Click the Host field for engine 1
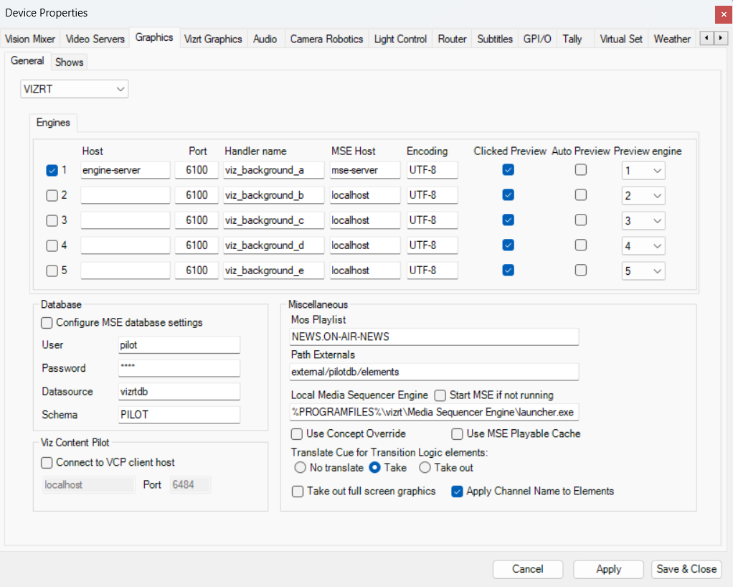This screenshot has width=733, height=587. point(125,170)
